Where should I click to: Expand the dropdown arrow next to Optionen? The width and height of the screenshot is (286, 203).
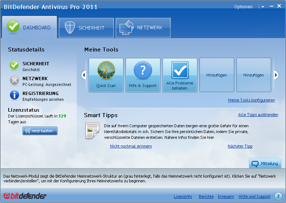263,7
